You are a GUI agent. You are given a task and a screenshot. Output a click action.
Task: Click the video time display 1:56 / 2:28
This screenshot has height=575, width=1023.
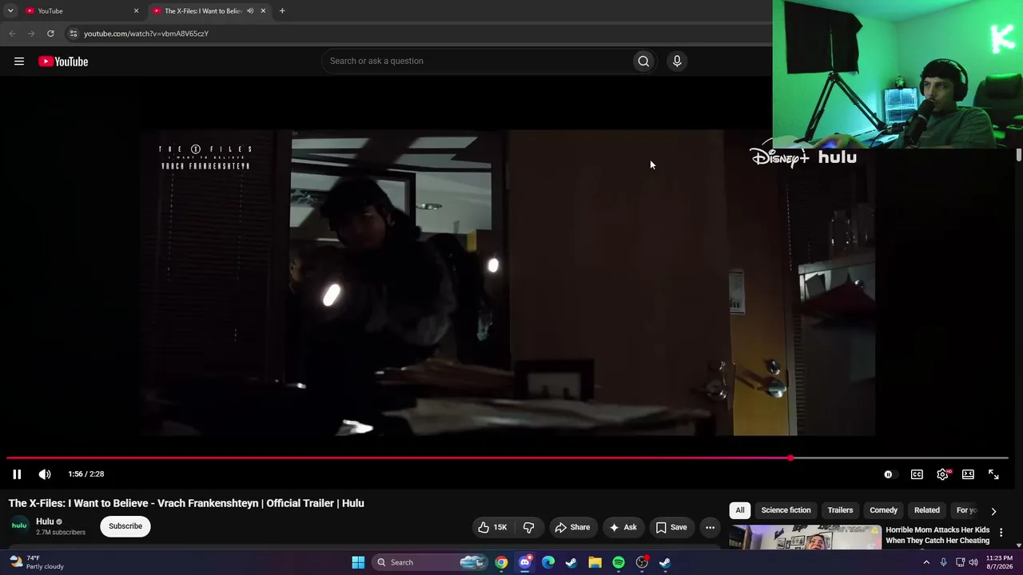[x=86, y=474]
